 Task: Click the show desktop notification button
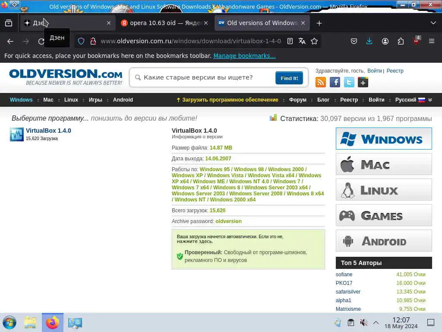(431, 322)
